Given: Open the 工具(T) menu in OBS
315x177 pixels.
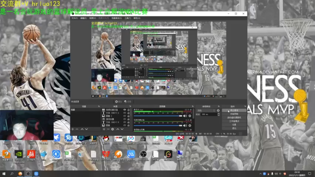Looking at the screenshot, I should (x=128, y=18).
